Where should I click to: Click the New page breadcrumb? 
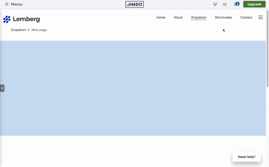pyautogui.click(x=39, y=30)
